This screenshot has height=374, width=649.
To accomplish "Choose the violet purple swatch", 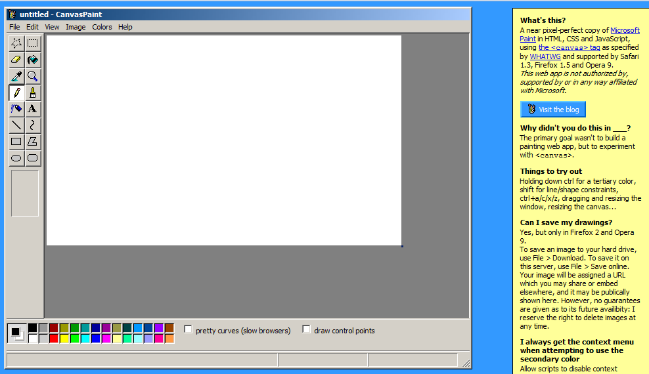I will [x=159, y=328].
